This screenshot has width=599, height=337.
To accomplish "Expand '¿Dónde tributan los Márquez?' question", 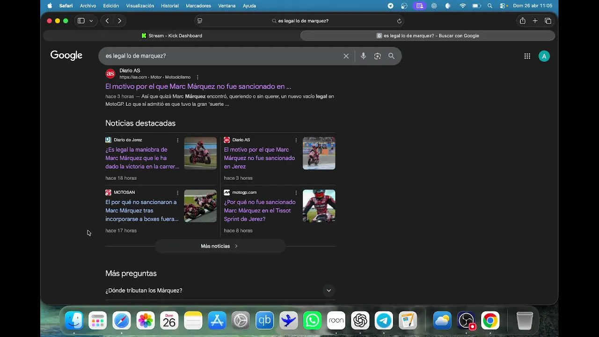I will (220, 291).
